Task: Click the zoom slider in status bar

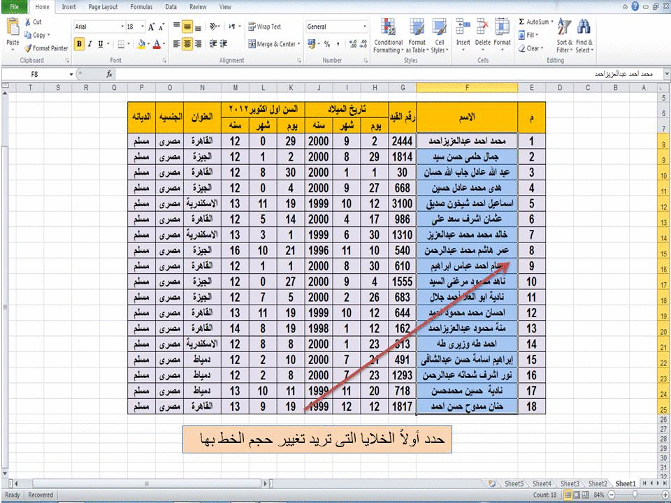Action: [x=636, y=495]
